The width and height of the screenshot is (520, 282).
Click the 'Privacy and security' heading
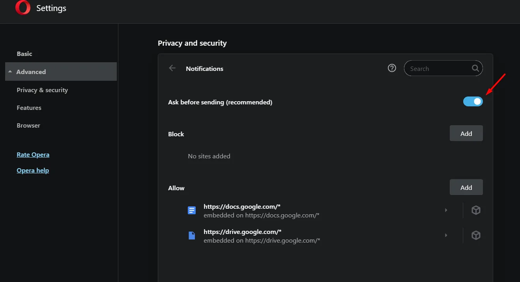[192, 43]
